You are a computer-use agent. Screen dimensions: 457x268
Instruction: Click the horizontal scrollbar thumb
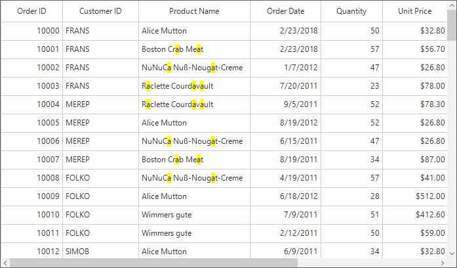[154, 263]
